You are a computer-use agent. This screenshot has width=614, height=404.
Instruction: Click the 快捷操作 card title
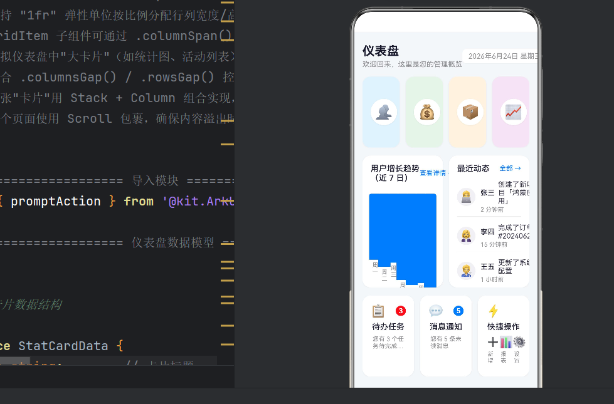[503, 326]
